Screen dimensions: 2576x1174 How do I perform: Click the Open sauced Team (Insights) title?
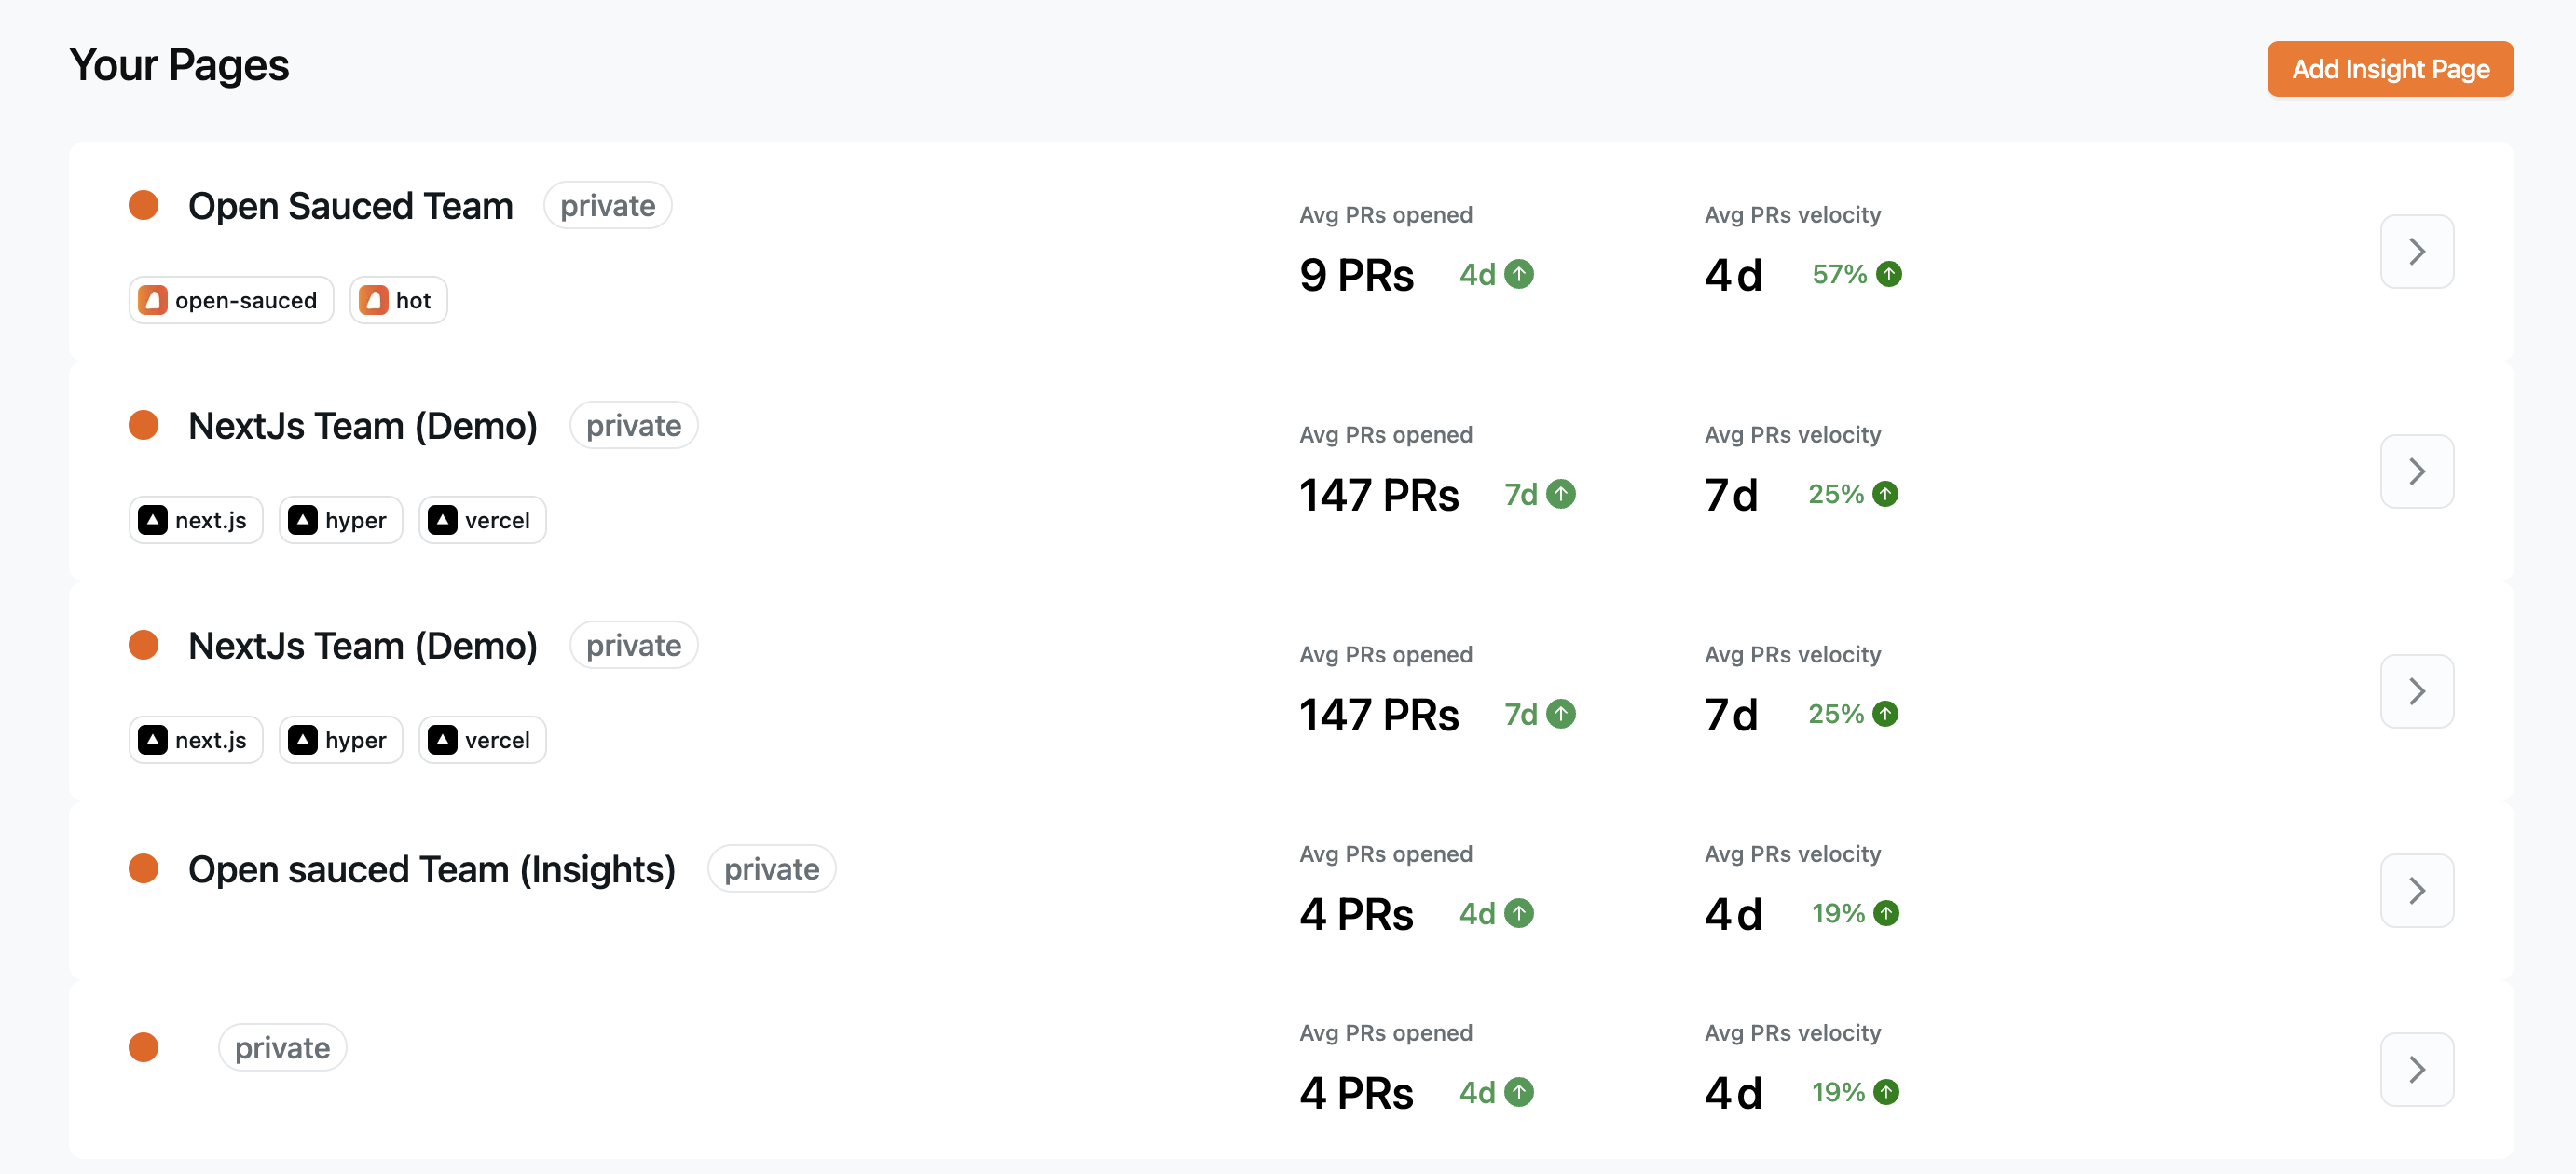432,869
